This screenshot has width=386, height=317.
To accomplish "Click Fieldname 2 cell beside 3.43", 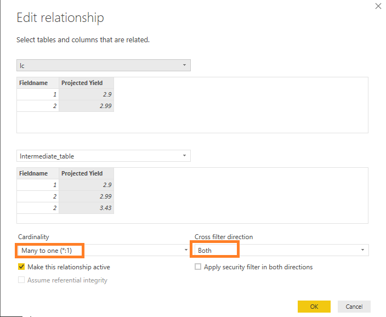I will click(38, 208).
